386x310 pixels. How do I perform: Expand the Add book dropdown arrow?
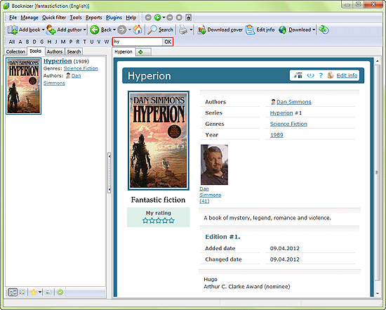click(43, 30)
